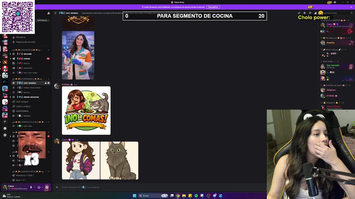Image resolution: width=355 pixels, height=199 pixels.
Task: Open Discover servers compass icon
Action: [x=5, y=135]
